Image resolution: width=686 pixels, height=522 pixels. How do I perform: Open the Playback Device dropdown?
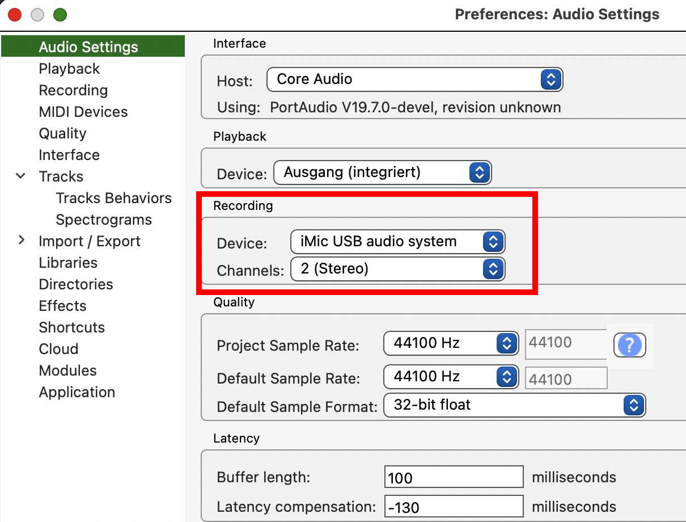tap(383, 172)
